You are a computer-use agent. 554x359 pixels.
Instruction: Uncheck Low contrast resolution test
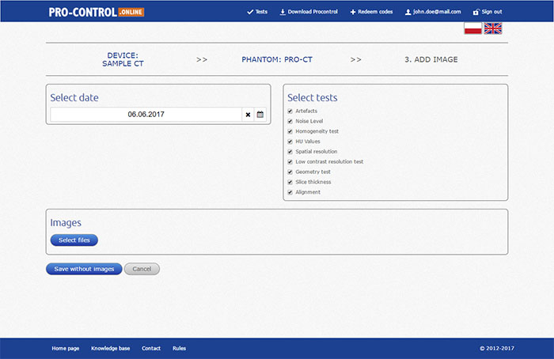(x=290, y=162)
